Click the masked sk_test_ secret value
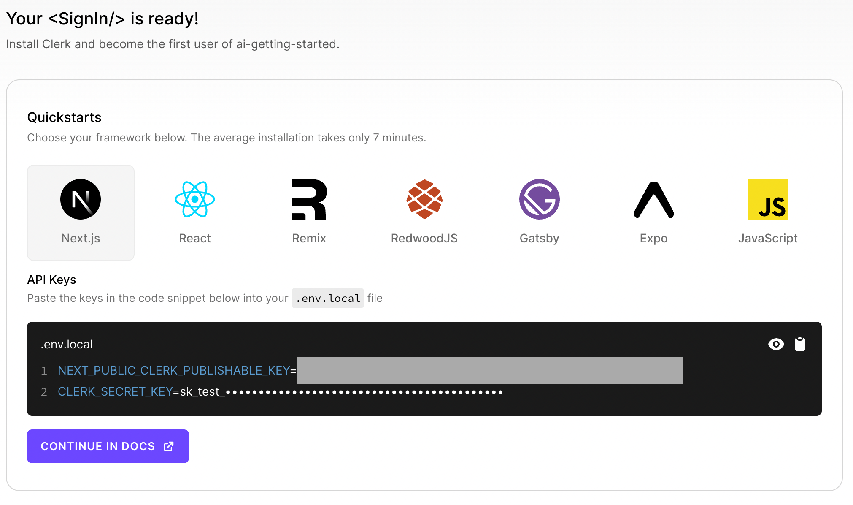Screen dimensions: 853x505 (341, 392)
